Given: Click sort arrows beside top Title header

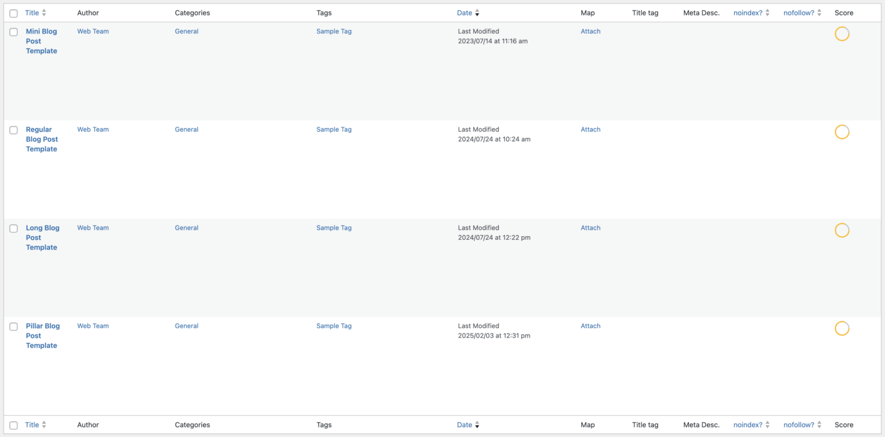Looking at the screenshot, I should pyautogui.click(x=44, y=13).
